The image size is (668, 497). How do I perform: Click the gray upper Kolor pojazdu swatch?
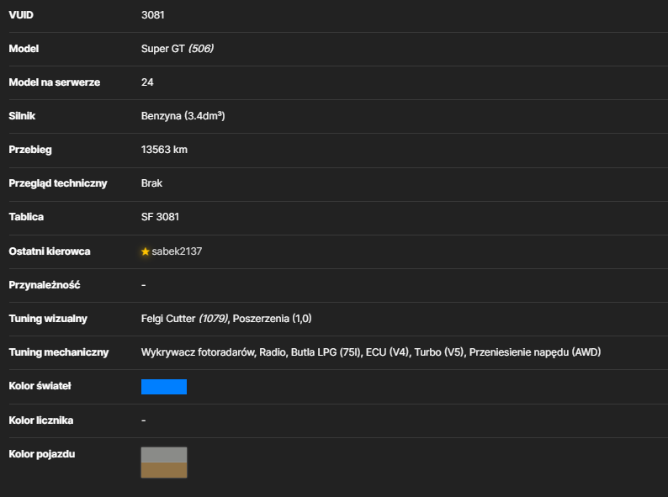pyautogui.click(x=164, y=455)
